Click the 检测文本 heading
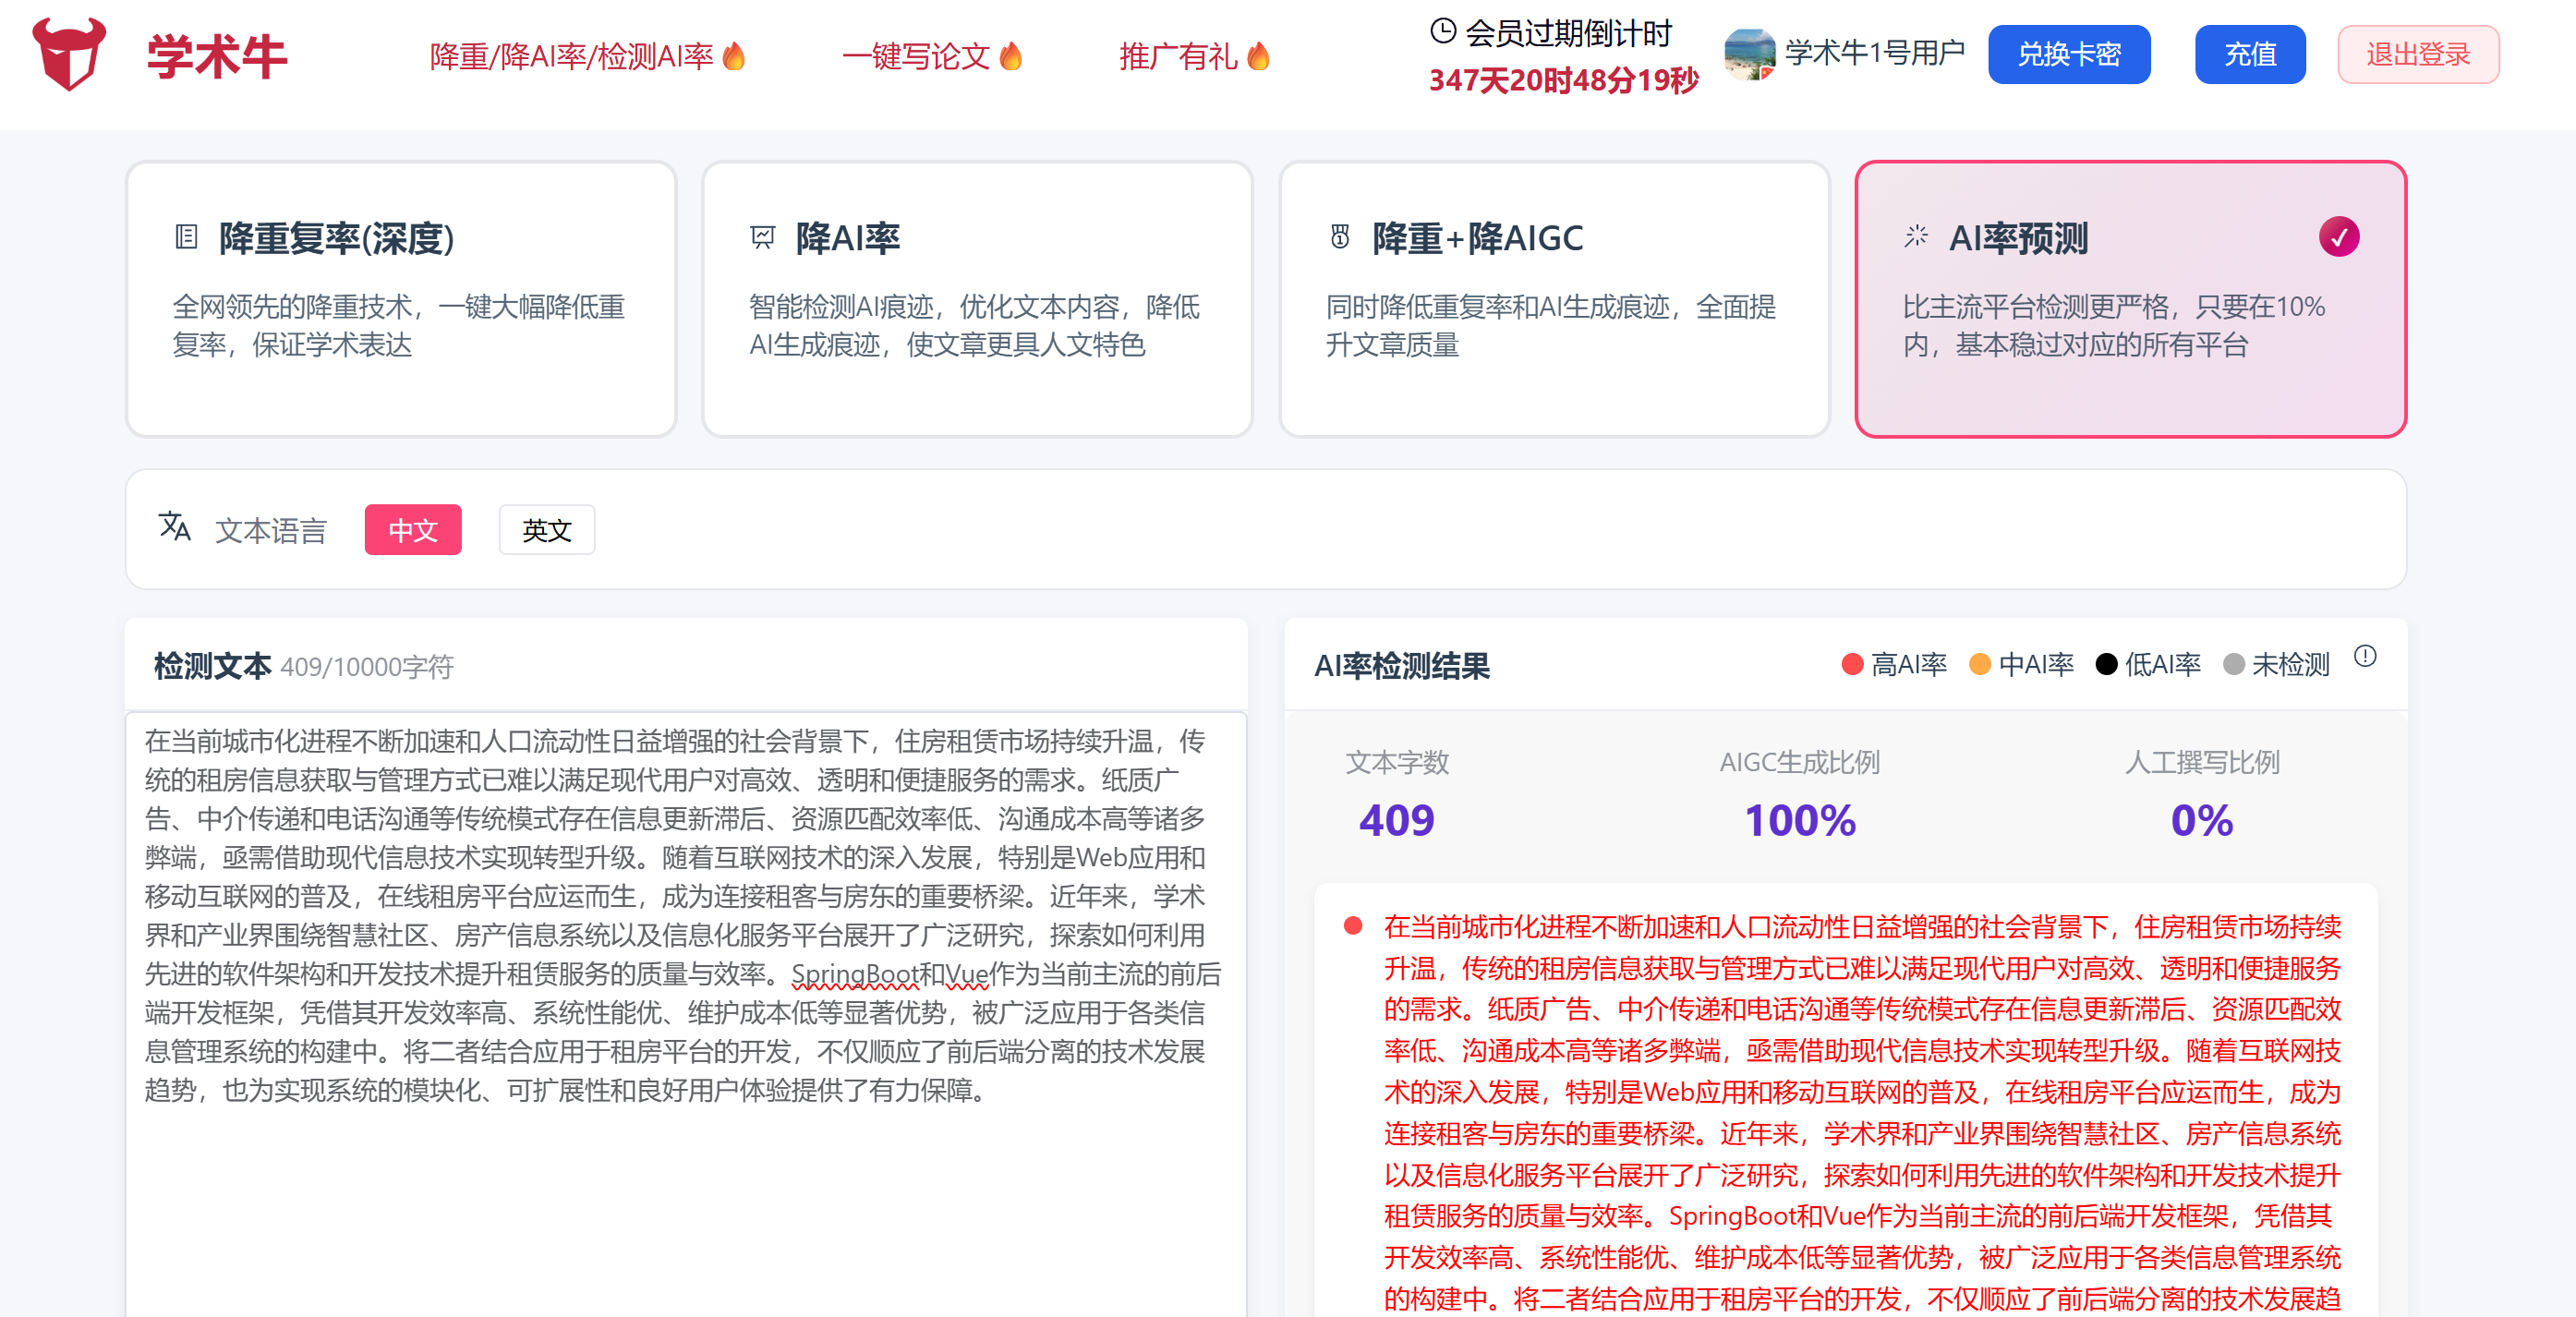The image size is (2576, 1317). tap(212, 666)
